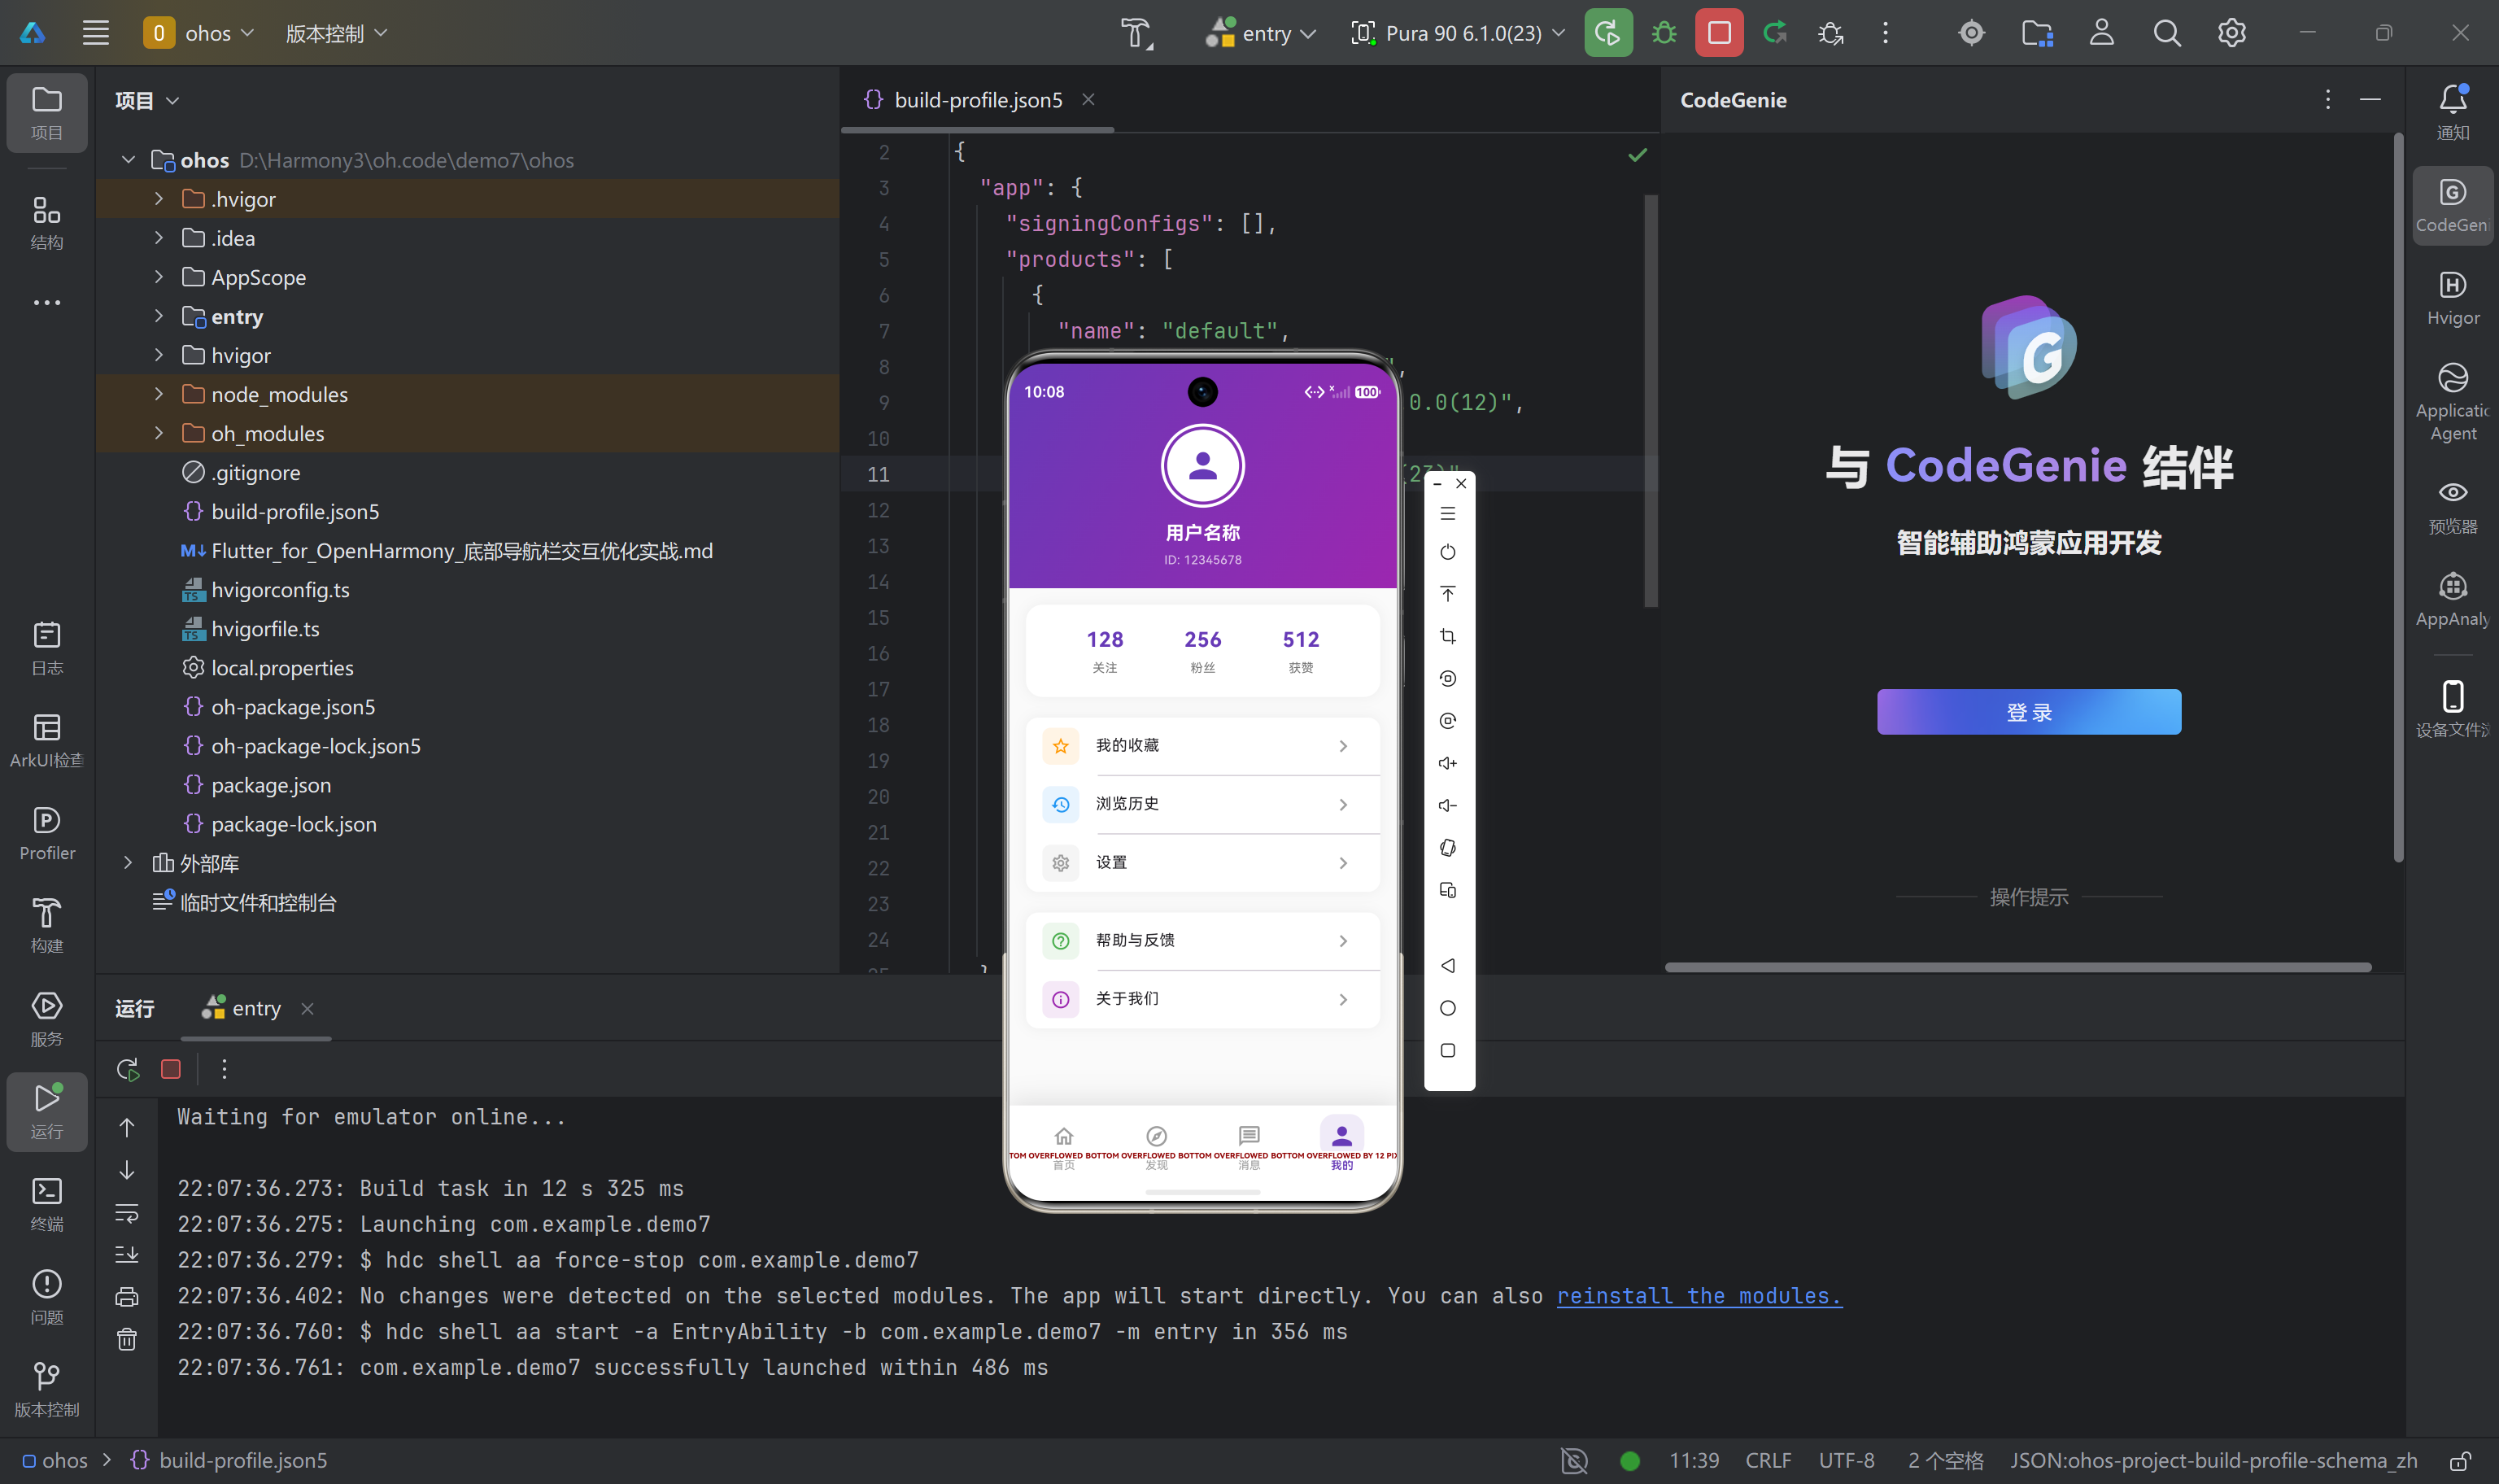The height and width of the screenshot is (1484, 2499).
Task: Open the Pura 90 device dropdown
Action: pyautogui.click(x=1459, y=33)
